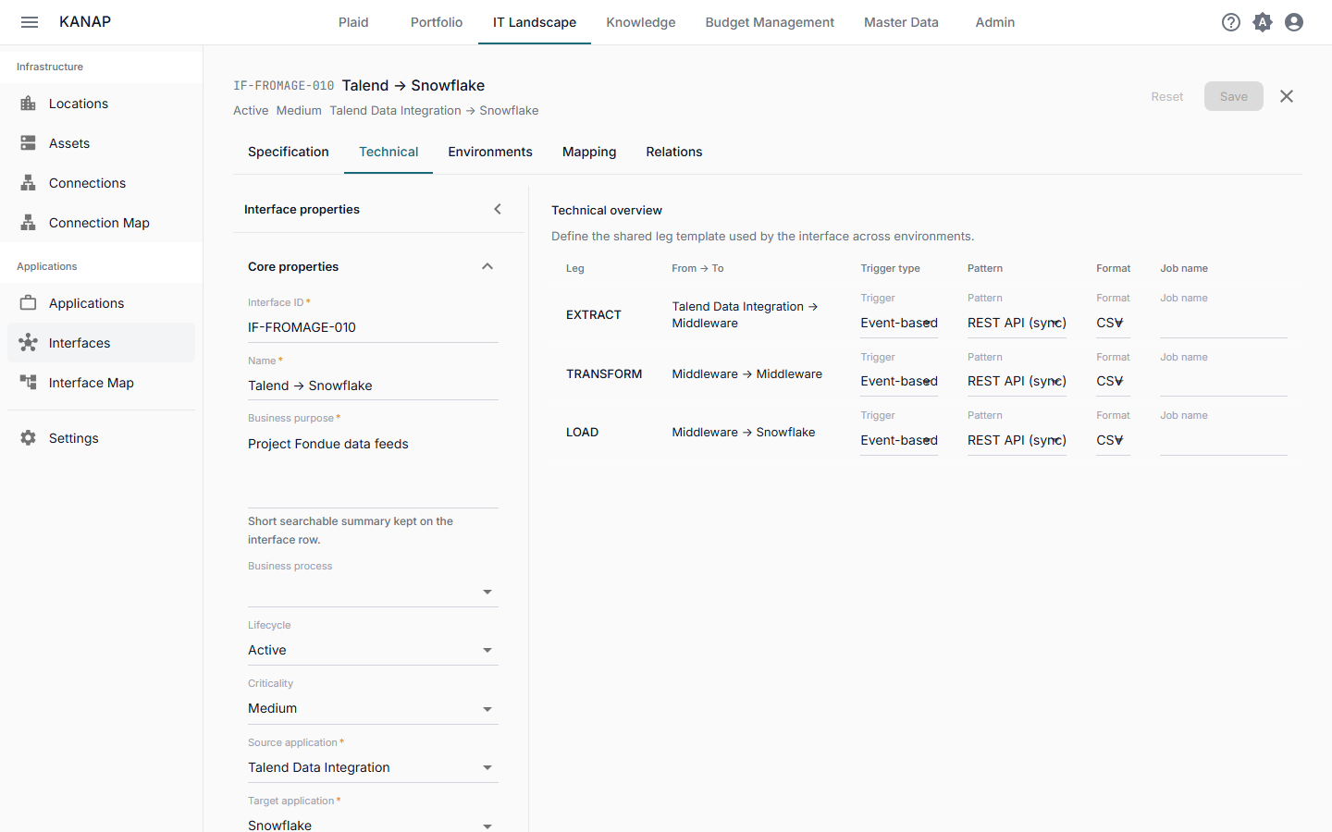The height and width of the screenshot is (832, 1332).
Task: Open Interfaces in the sidebar
Action: (102, 343)
